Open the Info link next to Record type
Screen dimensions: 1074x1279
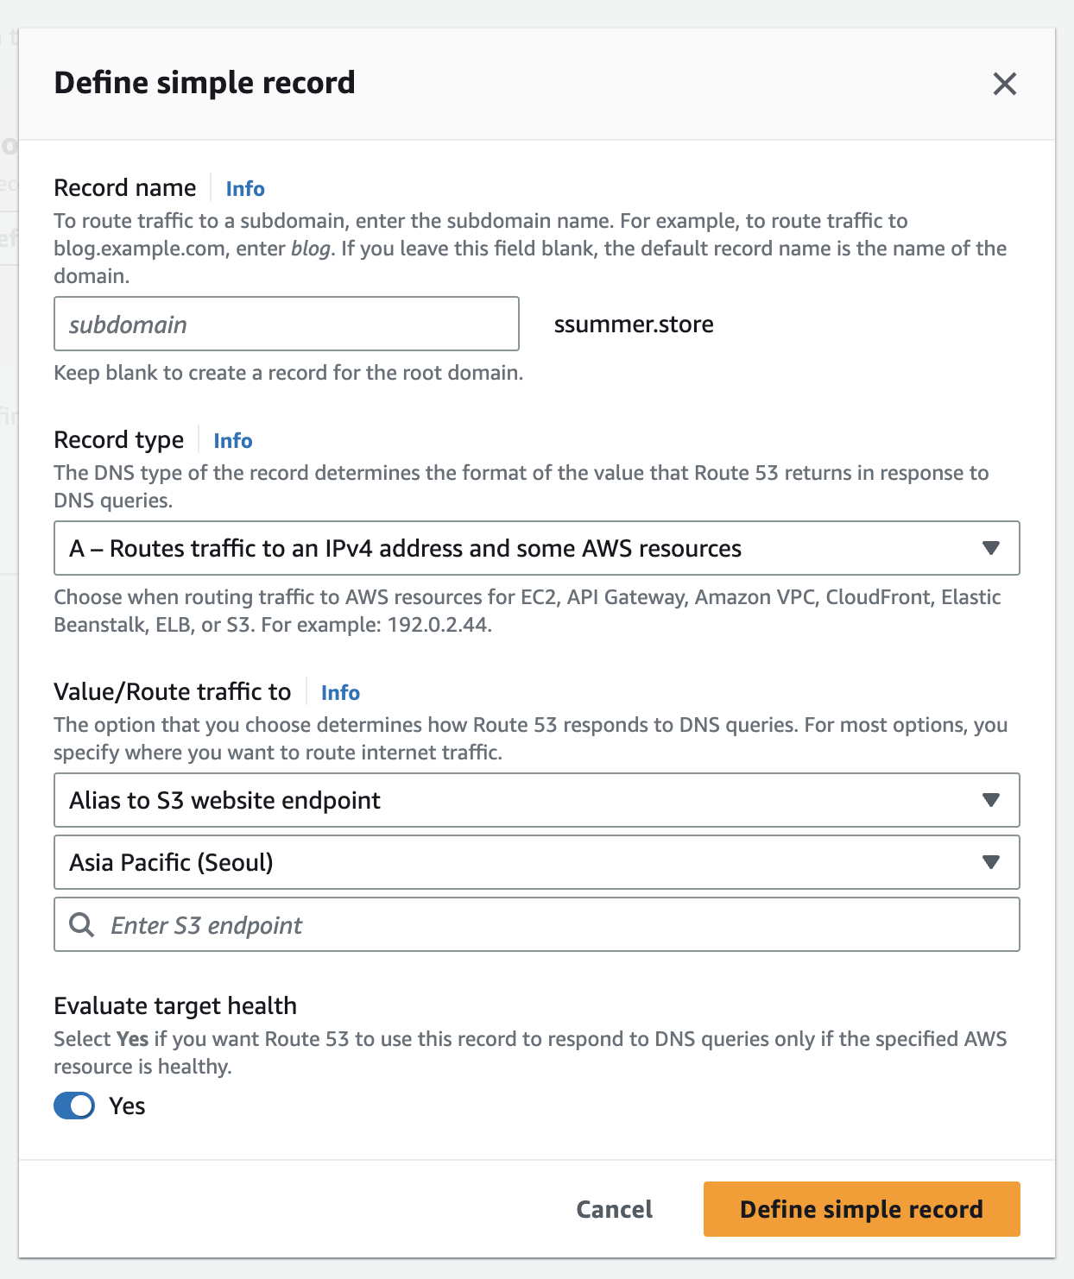click(x=233, y=440)
